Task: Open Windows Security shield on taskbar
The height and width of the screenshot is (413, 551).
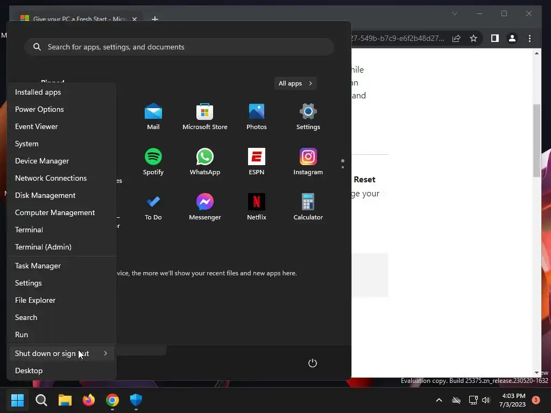Action: (136, 400)
